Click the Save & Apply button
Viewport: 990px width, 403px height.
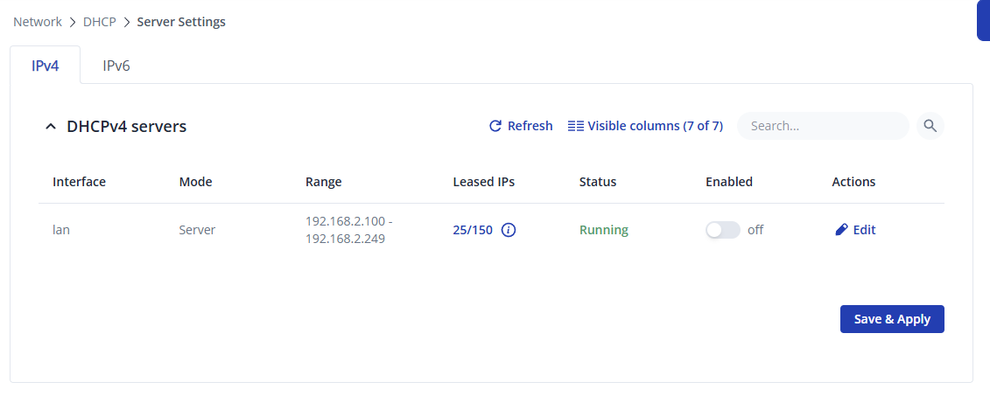point(891,319)
